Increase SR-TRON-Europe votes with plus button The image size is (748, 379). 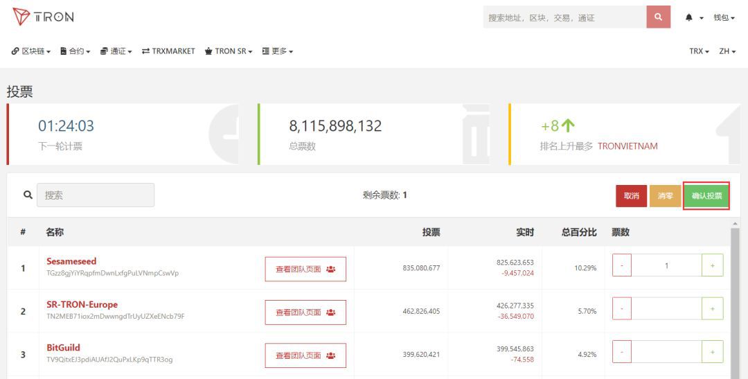tap(712, 308)
